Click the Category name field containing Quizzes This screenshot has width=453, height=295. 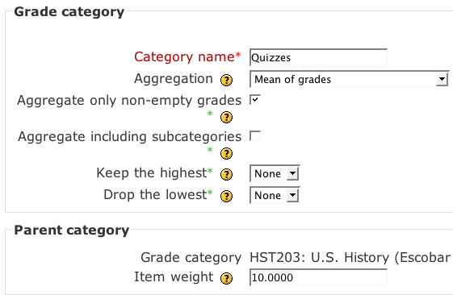(318, 57)
